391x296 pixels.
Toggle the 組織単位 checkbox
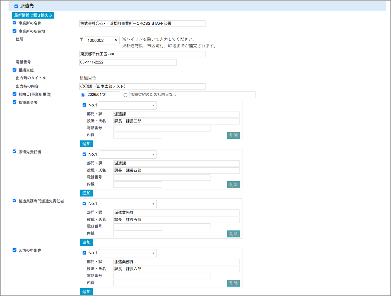pos(14,70)
